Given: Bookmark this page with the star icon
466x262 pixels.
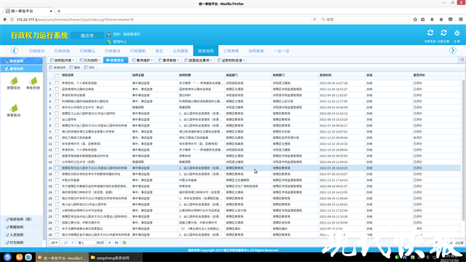Looking at the screenshot, I should (x=415, y=20).
